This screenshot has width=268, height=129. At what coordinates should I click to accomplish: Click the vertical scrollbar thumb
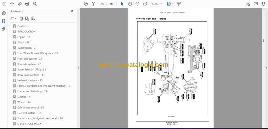click(x=263, y=41)
